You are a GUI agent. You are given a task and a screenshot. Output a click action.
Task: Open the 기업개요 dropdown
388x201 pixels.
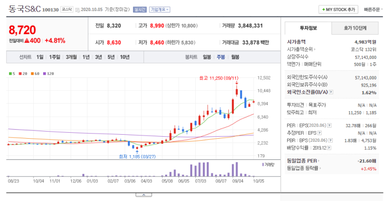[x=160, y=10]
